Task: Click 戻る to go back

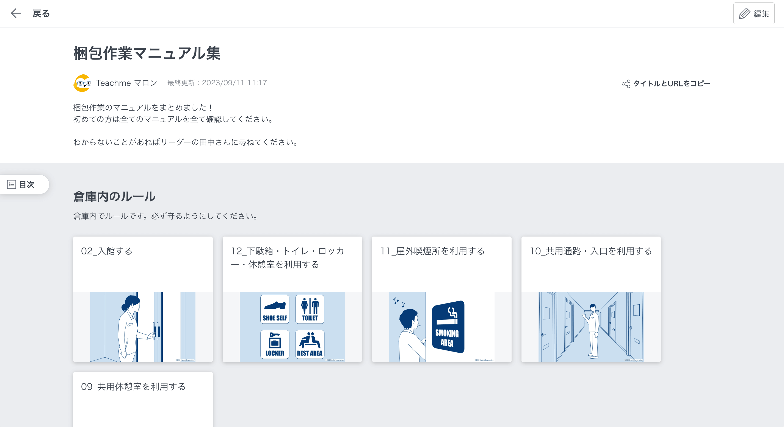Action: point(41,13)
